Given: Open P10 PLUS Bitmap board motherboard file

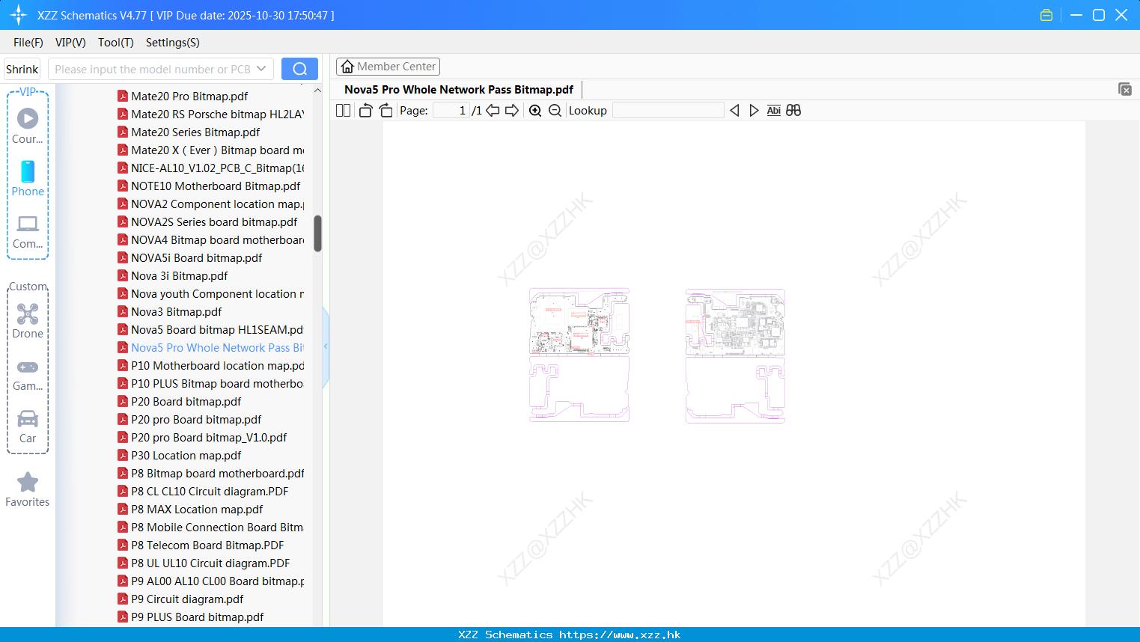Looking at the screenshot, I should click(210, 383).
